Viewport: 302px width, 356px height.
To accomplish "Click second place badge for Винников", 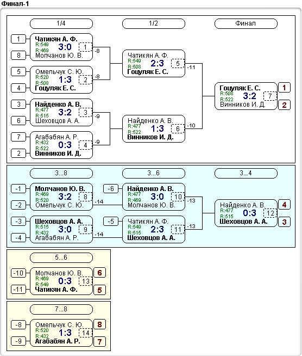I will 284,105.
